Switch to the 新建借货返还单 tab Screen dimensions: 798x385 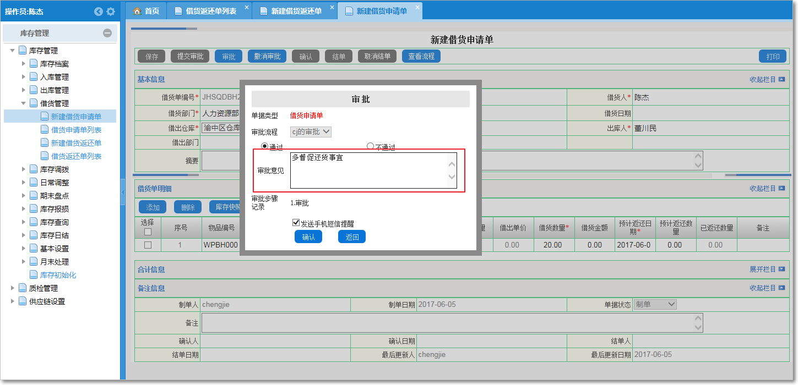click(296, 11)
